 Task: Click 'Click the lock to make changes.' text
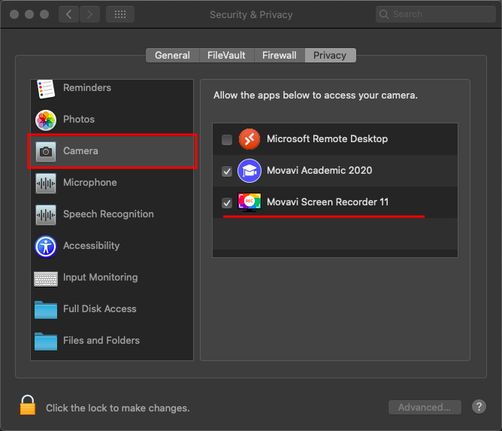coord(118,408)
